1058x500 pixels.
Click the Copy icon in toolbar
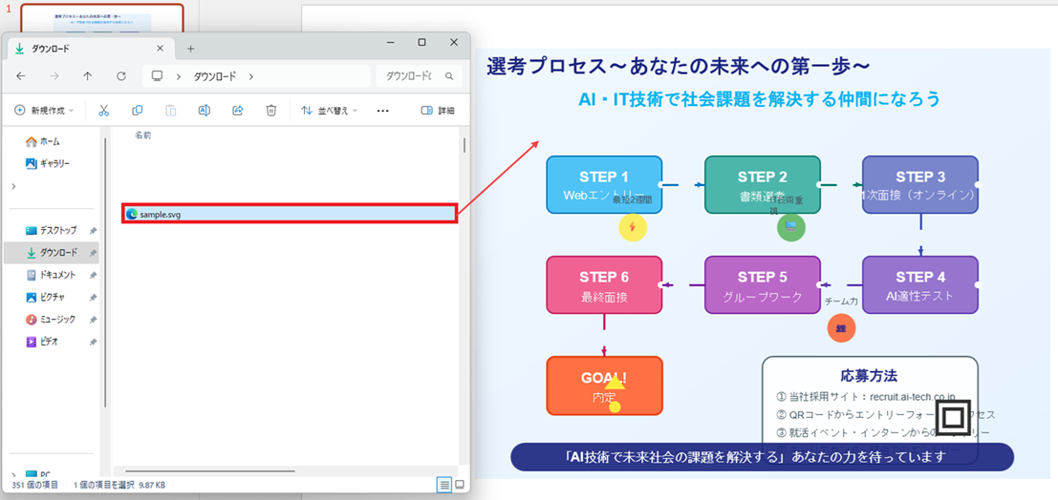[137, 111]
